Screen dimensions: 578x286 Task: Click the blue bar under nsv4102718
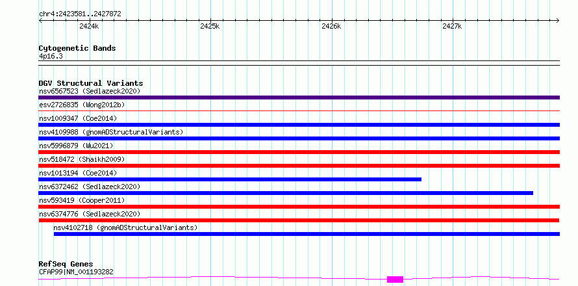[x=307, y=234]
